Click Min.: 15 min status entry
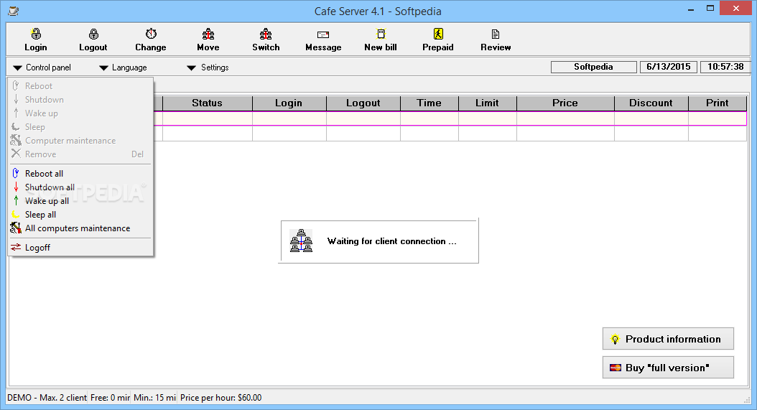The image size is (757, 410). click(x=154, y=398)
